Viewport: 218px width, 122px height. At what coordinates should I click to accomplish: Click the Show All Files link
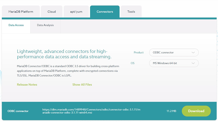click(82, 85)
